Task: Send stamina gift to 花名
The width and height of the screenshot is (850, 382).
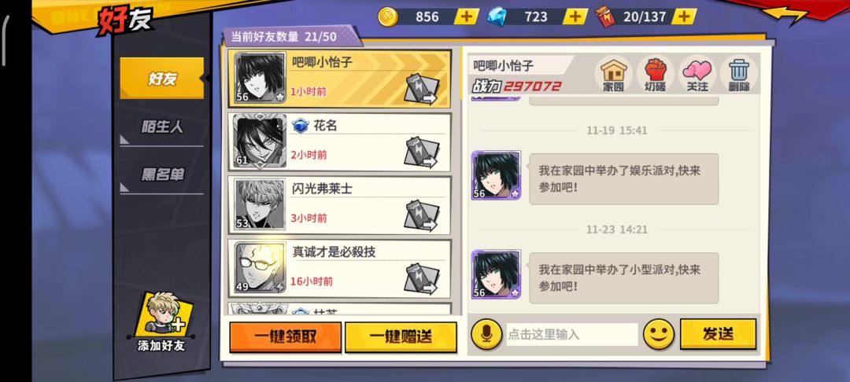Action: pyautogui.click(x=422, y=152)
